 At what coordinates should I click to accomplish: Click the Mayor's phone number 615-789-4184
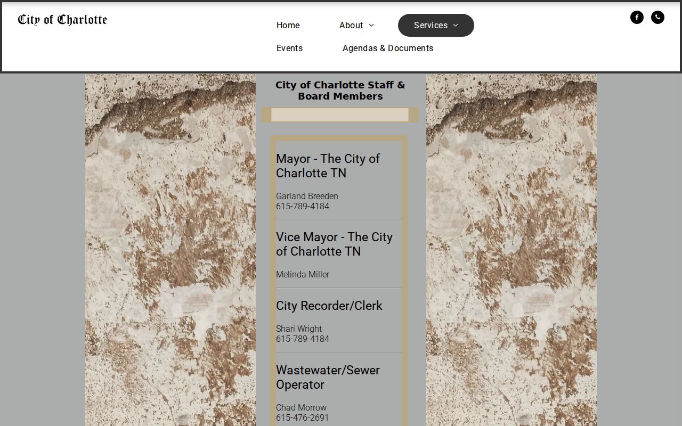tap(303, 206)
